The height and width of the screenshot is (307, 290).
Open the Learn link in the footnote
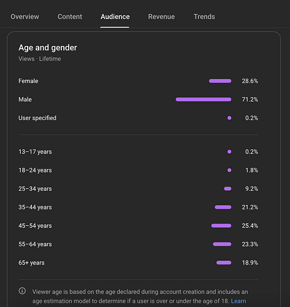pyautogui.click(x=238, y=301)
